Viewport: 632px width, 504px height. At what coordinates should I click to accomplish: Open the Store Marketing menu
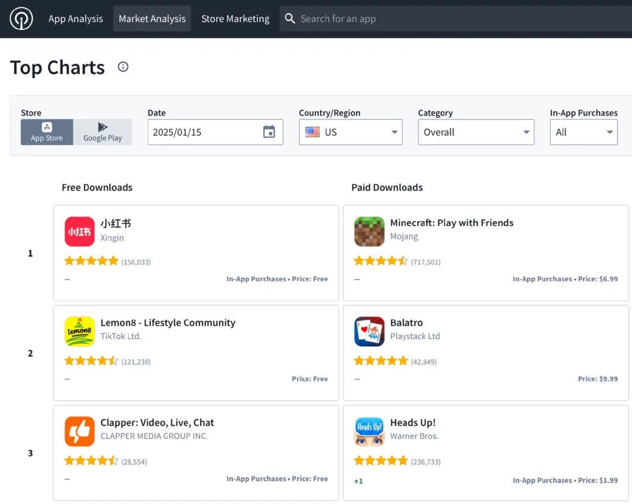pos(235,19)
